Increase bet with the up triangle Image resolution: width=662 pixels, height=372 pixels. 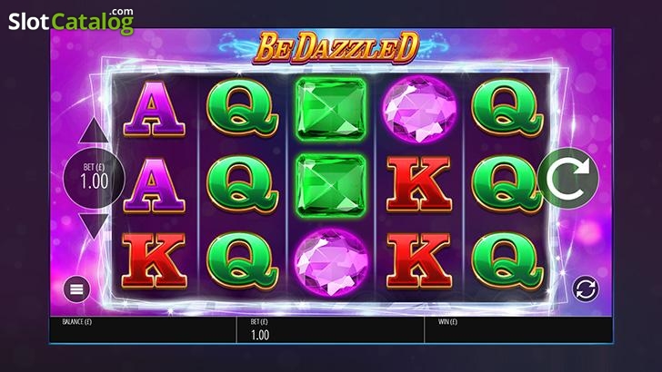point(94,130)
